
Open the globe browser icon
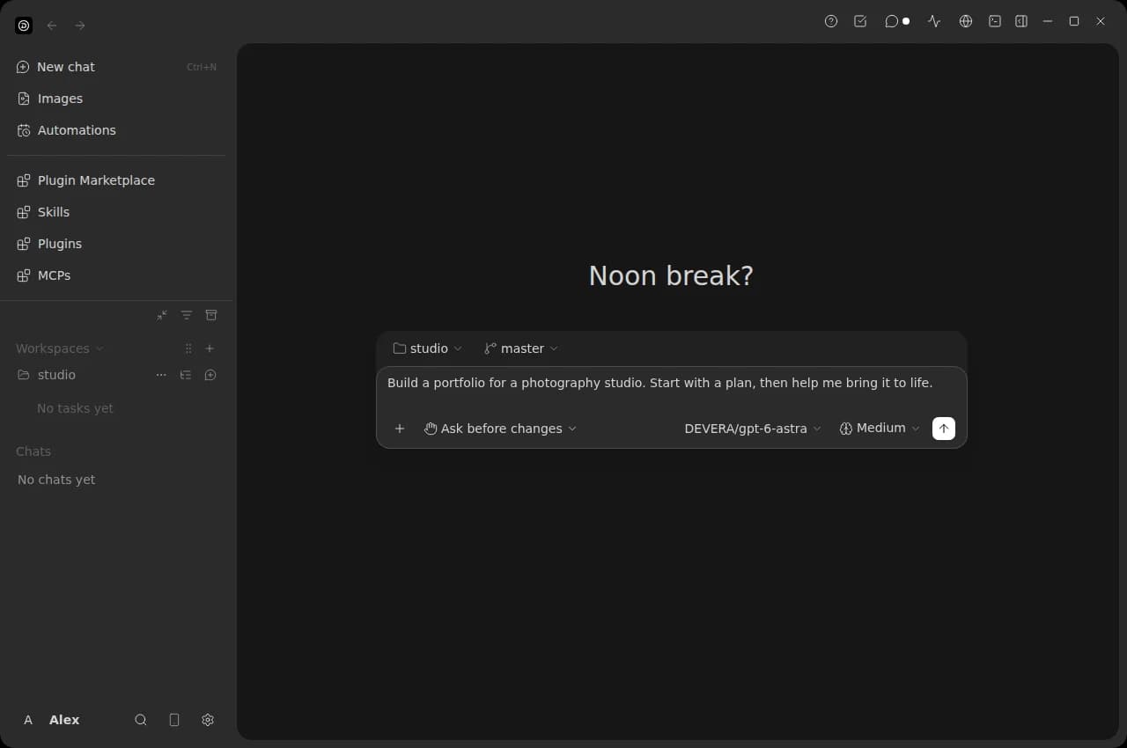pos(966,21)
